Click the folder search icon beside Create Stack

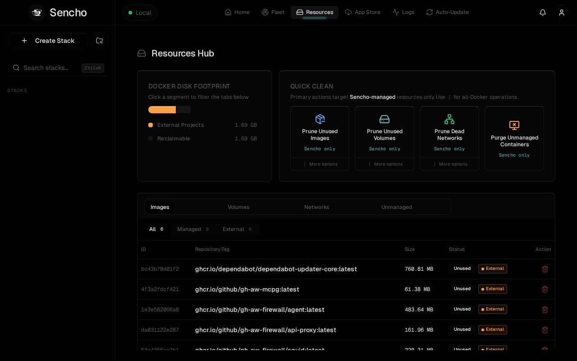tap(100, 41)
